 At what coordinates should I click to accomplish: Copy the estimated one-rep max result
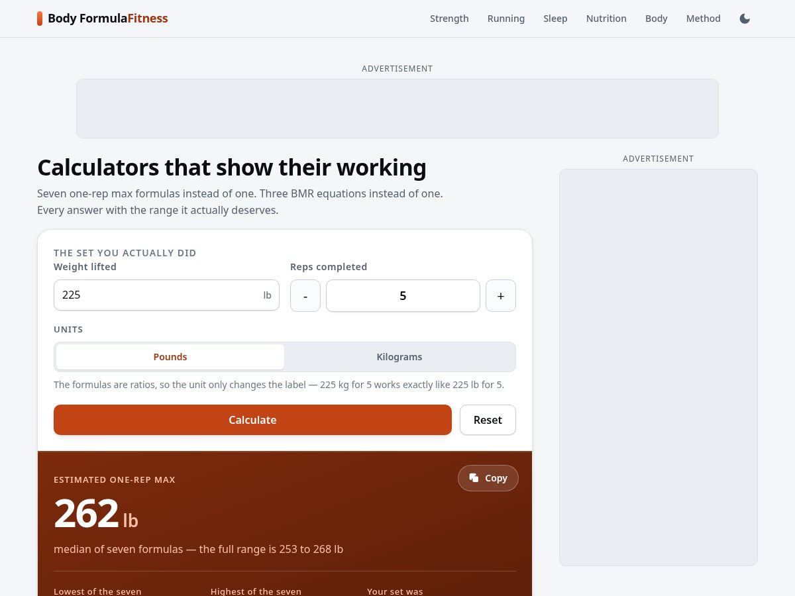(488, 478)
